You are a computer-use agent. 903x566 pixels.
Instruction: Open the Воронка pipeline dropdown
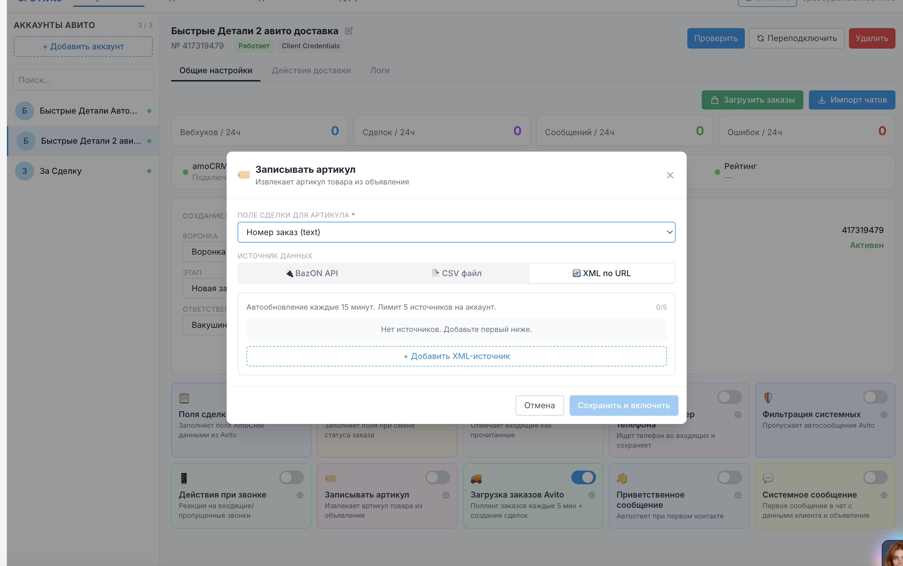205,252
